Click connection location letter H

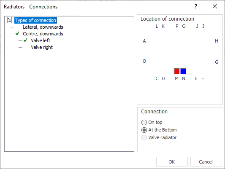point(217,41)
